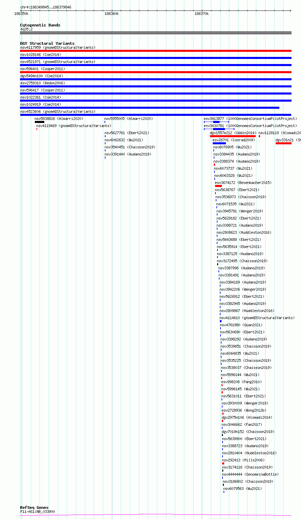Select variant label nsv1028146 (Coe2014)
Viewport: 301px width, 519px height.
(41, 55)
